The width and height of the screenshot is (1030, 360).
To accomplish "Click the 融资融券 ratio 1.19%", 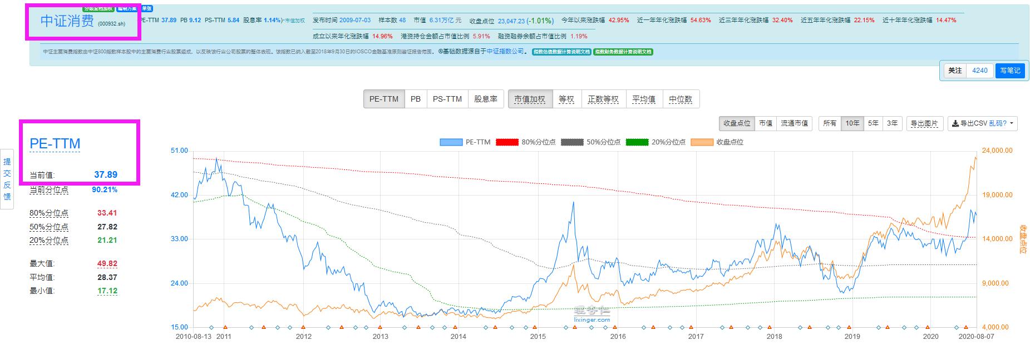I will 579,36.
